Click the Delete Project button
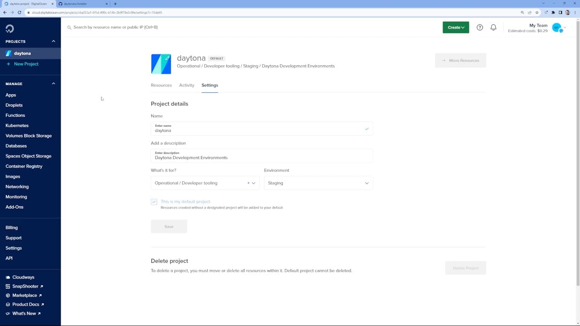Image resolution: width=580 pixels, height=326 pixels. [465, 268]
